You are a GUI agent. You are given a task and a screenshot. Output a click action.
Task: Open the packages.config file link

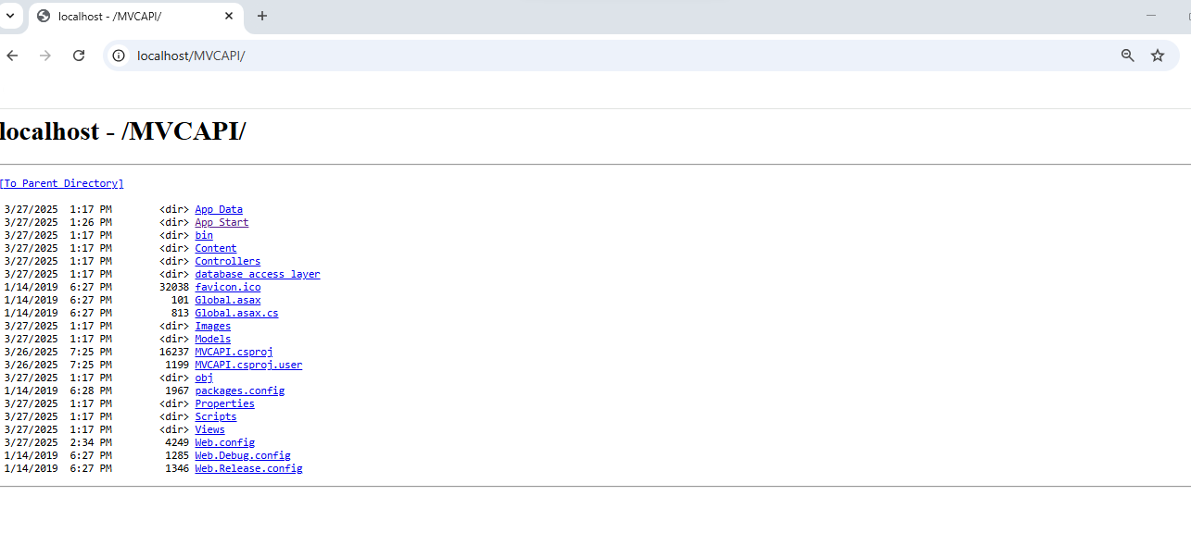tap(239, 390)
